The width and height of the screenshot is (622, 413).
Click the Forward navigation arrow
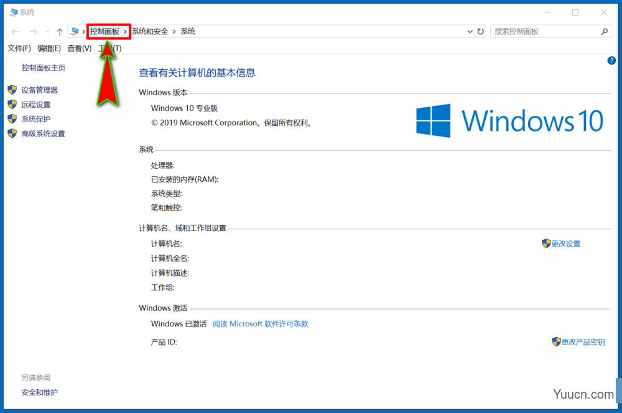coord(34,32)
